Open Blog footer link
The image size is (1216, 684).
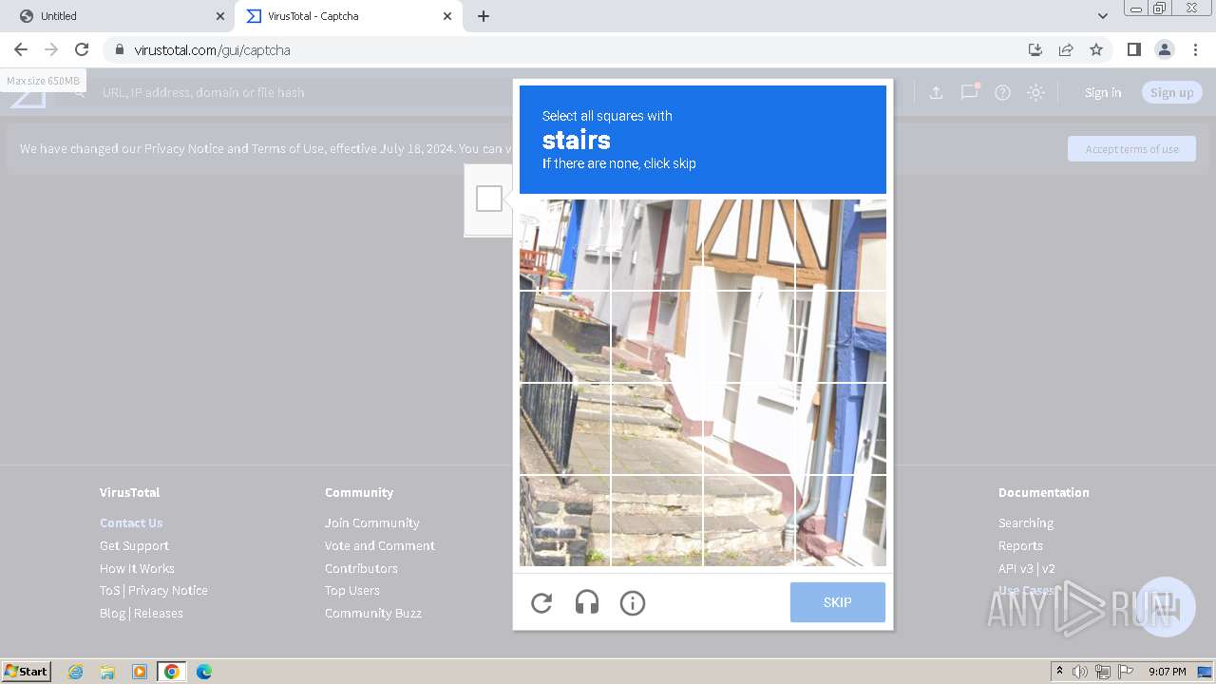coord(112,613)
